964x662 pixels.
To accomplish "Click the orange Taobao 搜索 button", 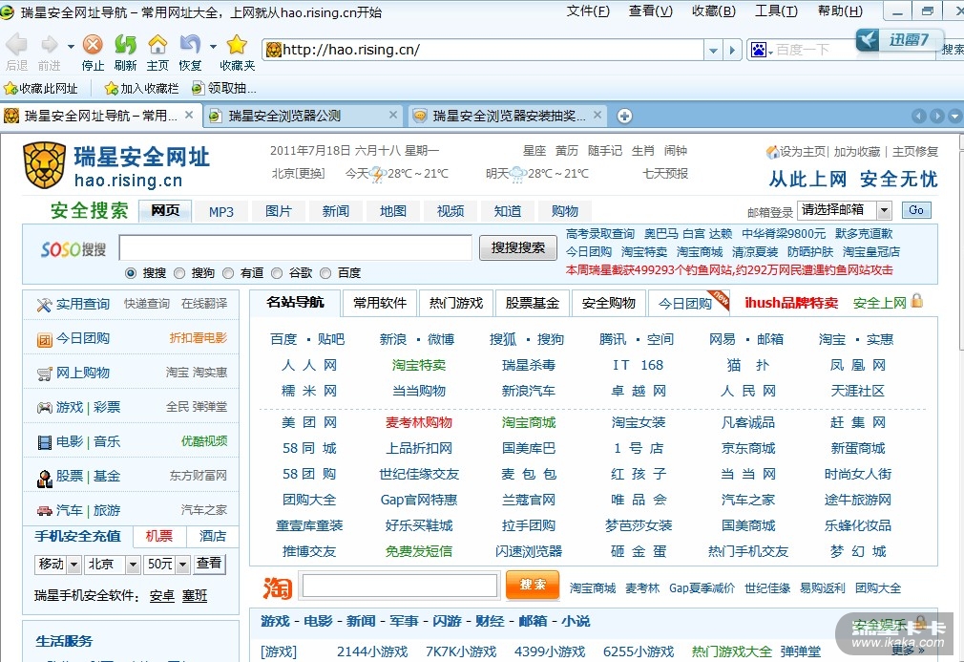I will point(532,585).
